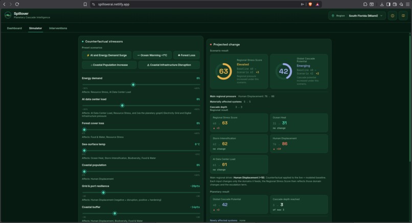This screenshot has height=223, width=412.
Task: Click the Cascade depth reached card
Action: (x=299, y=204)
